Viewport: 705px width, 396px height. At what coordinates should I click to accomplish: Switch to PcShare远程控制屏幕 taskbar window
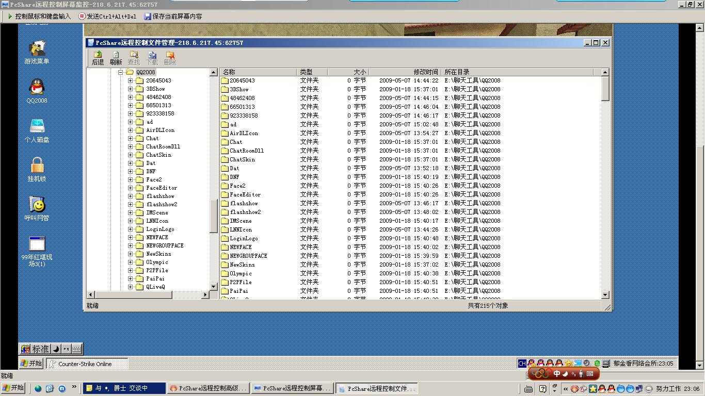coord(293,388)
